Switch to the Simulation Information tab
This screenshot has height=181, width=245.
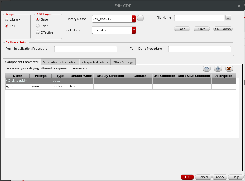pyautogui.click(x=60, y=62)
